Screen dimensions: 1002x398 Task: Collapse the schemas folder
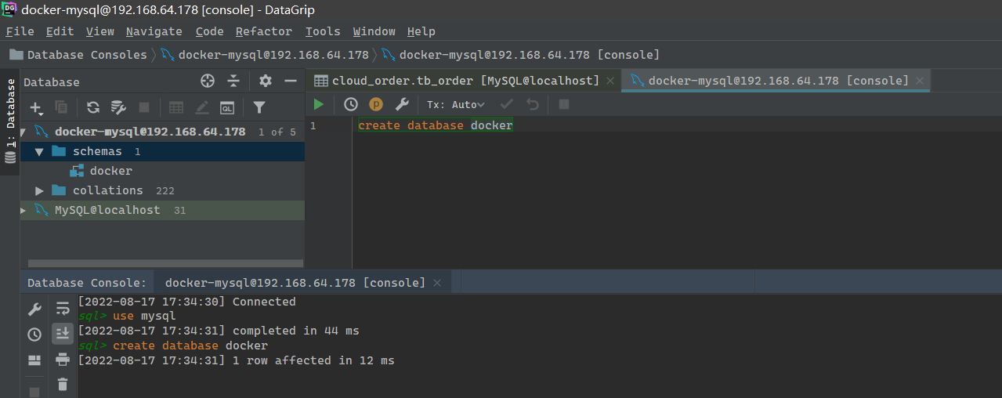pyautogui.click(x=39, y=151)
